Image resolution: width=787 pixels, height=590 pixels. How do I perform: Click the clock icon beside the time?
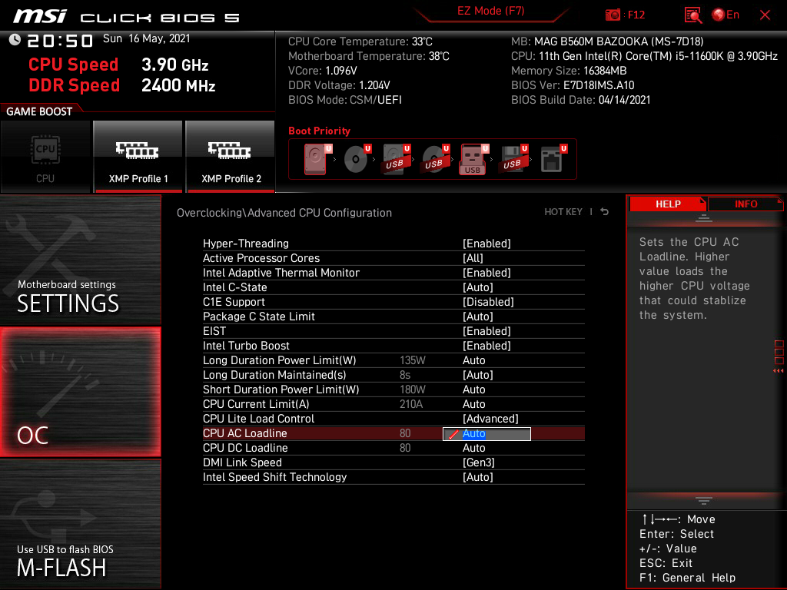[x=15, y=40]
